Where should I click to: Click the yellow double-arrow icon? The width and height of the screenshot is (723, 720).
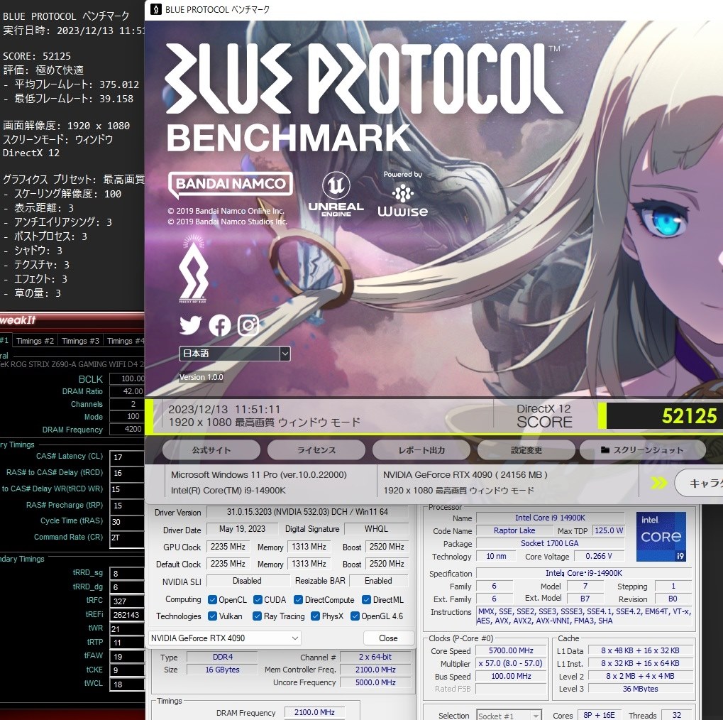point(659,483)
